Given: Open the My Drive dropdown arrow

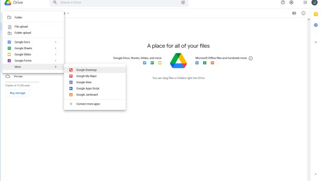Looking at the screenshot, I should [x=68, y=13].
